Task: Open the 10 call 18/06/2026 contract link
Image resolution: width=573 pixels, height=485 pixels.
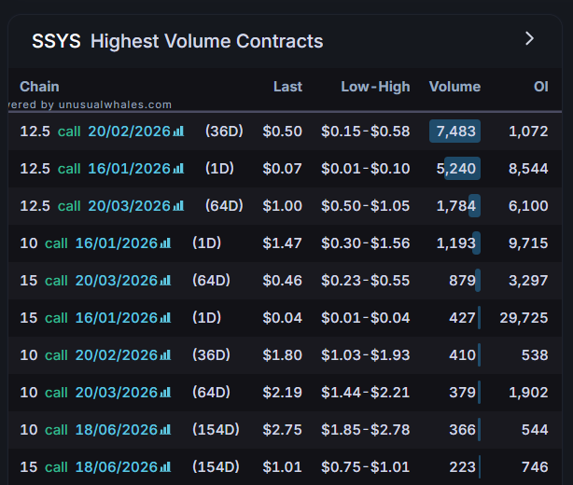Action: 89,429
